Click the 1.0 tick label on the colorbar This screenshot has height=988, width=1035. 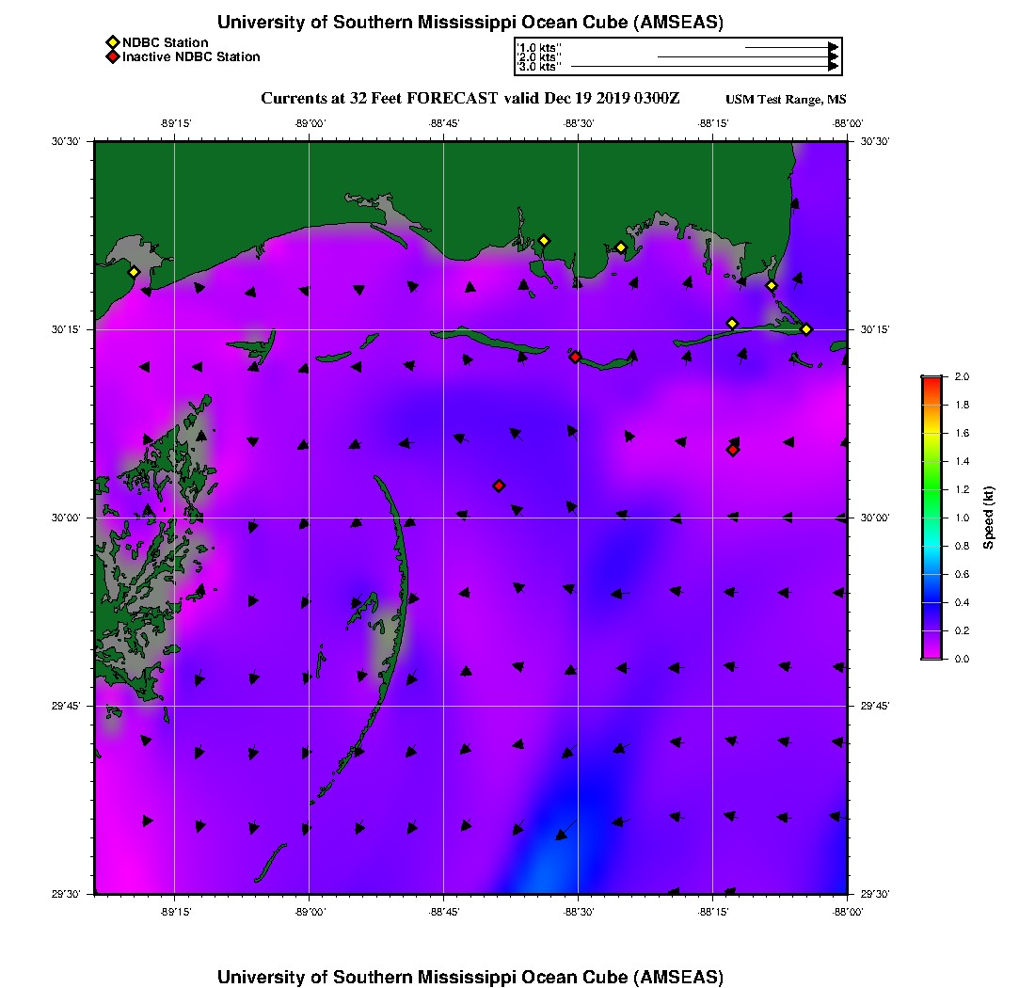[x=962, y=518]
